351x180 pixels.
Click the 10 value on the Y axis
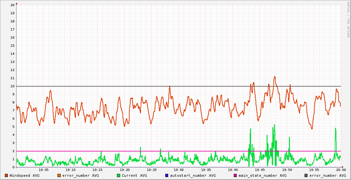(12, 86)
